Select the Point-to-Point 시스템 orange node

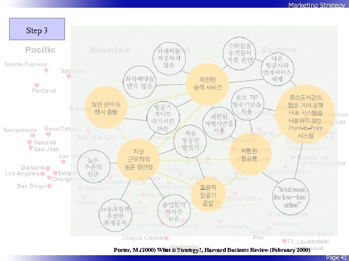(x=305, y=114)
